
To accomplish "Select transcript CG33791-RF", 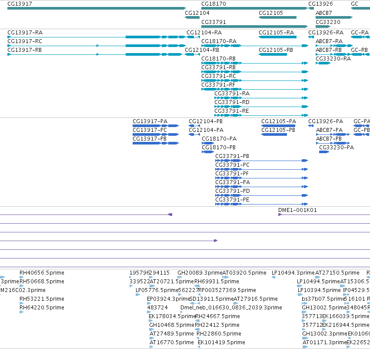I will (255, 89).
